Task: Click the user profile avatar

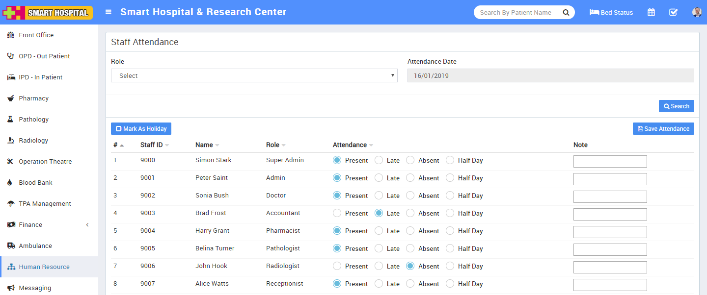Action: (697, 12)
